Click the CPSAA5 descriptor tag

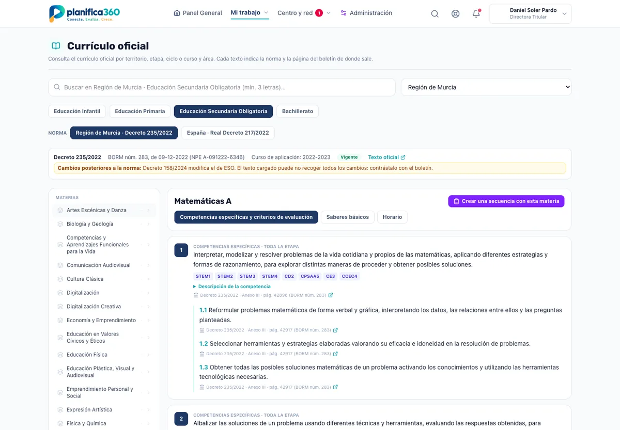pos(310,276)
